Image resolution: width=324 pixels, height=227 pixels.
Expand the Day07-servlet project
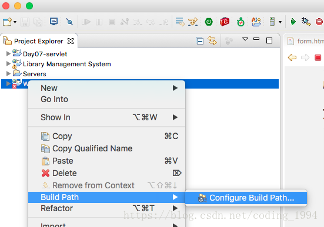(8, 54)
